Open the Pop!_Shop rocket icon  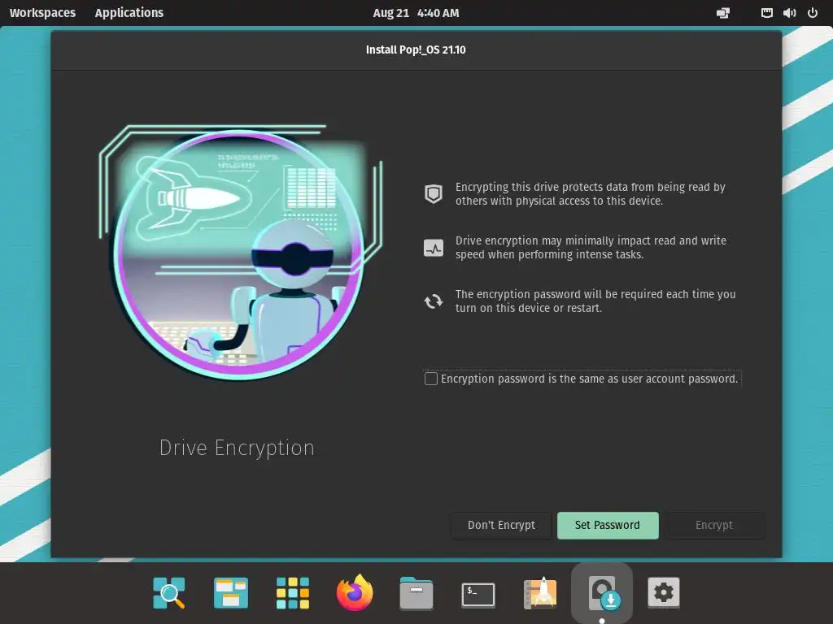(540, 592)
